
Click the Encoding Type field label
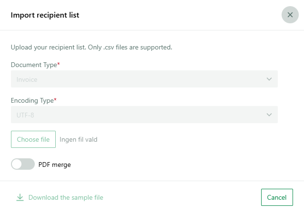pyautogui.click(x=32, y=101)
